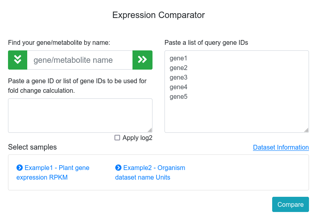Screen dimensions: 317x216
Task: Click the 'Find your gene/metabolite by name' label
Action: point(59,42)
